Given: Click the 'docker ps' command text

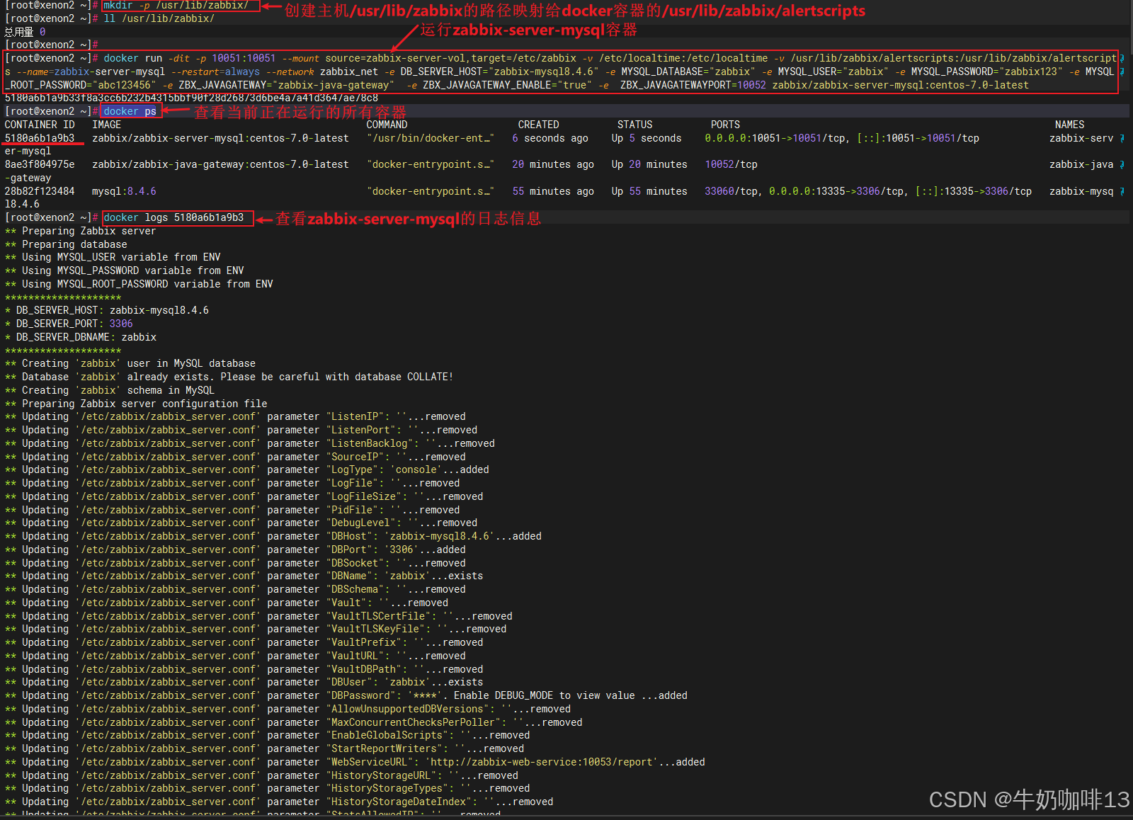Looking at the screenshot, I should click(x=130, y=111).
